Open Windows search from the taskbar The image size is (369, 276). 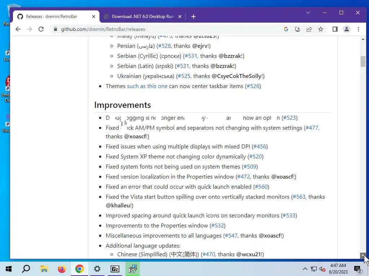pyautogui.click(x=26, y=269)
